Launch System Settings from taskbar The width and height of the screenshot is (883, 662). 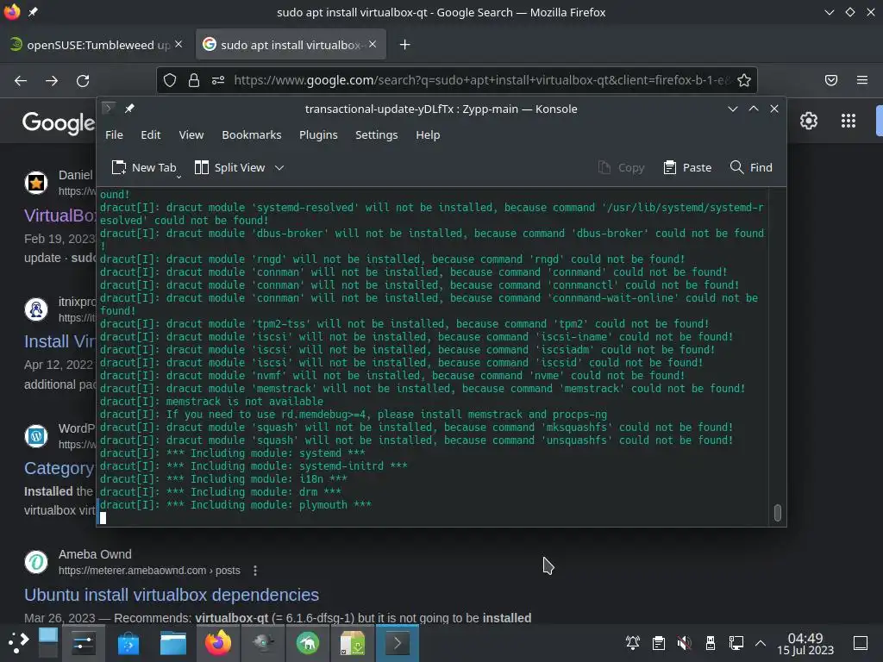(84, 643)
